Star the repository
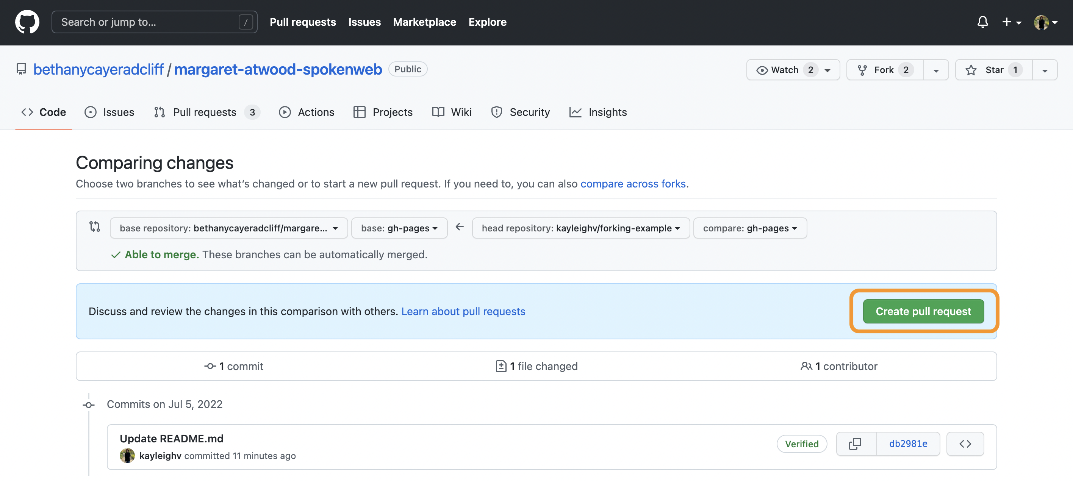The height and width of the screenshot is (481, 1073). tap(994, 70)
